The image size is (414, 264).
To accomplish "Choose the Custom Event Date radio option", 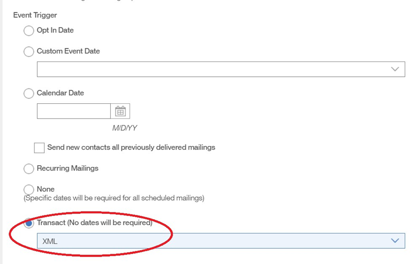I will 29,52.
